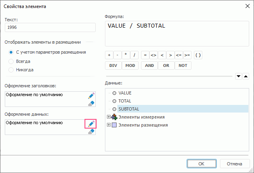Select the 'Всегда' radio button

(x=11, y=61)
